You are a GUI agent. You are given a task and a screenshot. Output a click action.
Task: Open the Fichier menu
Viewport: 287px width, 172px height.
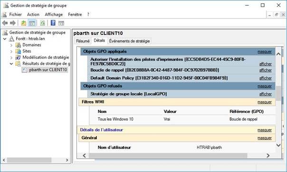[x=15, y=15]
